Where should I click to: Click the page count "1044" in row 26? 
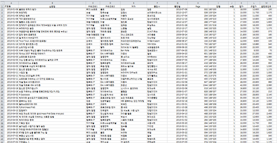[x=198, y=85]
